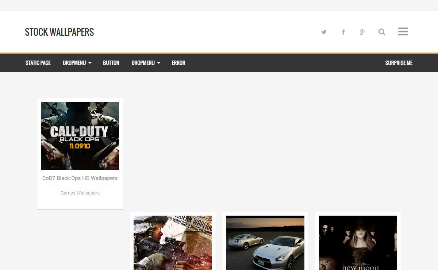Open the Games Wallpapers category link
This screenshot has width=438, height=270.
[x=80, y=193]
